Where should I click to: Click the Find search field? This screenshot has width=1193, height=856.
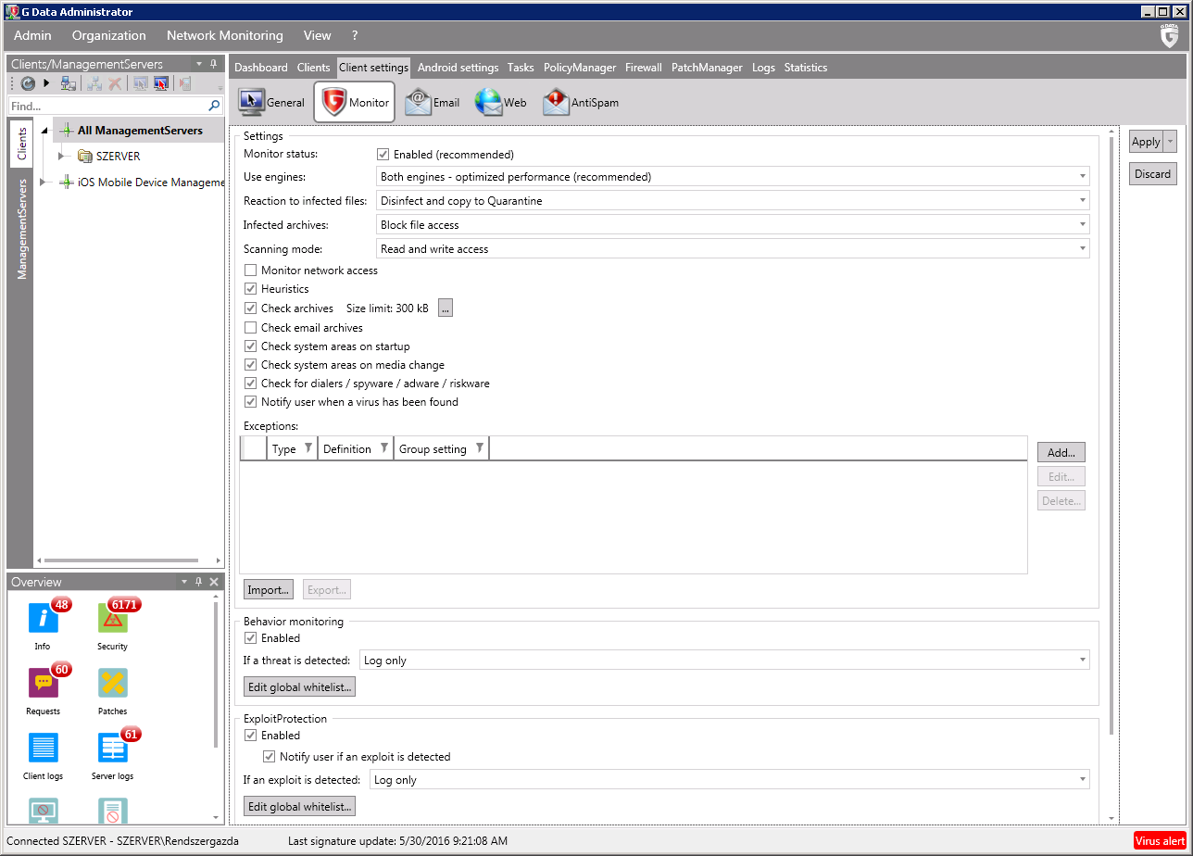[x=107, y=107]
